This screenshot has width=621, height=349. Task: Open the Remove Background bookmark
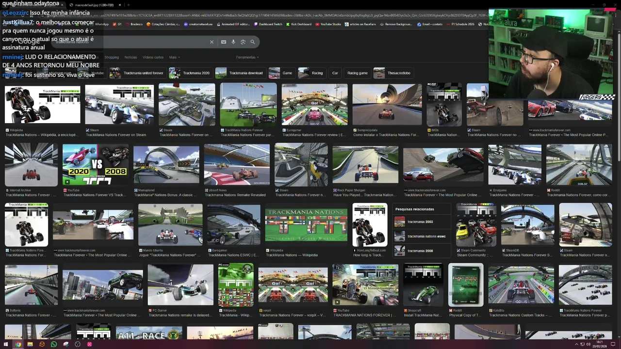click(x=396, y=24)
